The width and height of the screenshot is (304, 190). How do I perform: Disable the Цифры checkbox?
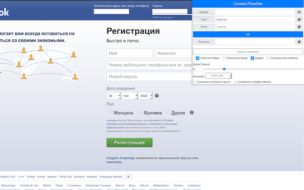[x=252, y=58]
